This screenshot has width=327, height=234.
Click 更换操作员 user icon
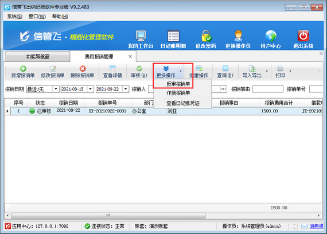(238, 36)
